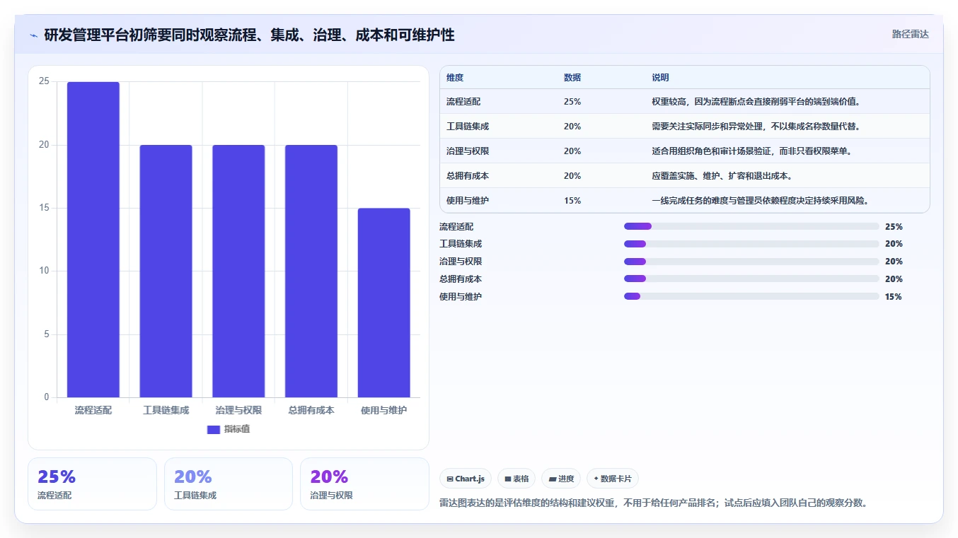Click the 15% value beside the progress bar

[x=894, y=297]
